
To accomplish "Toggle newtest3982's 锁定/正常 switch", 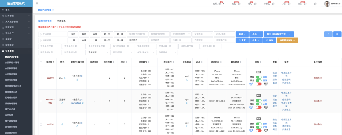I will click(258, 104).
